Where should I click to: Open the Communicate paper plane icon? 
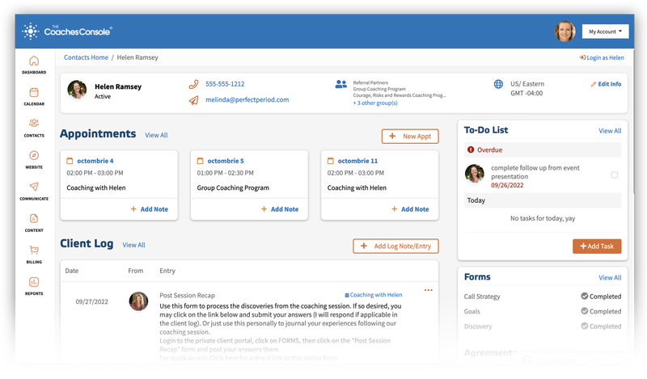tap(34, 187)
